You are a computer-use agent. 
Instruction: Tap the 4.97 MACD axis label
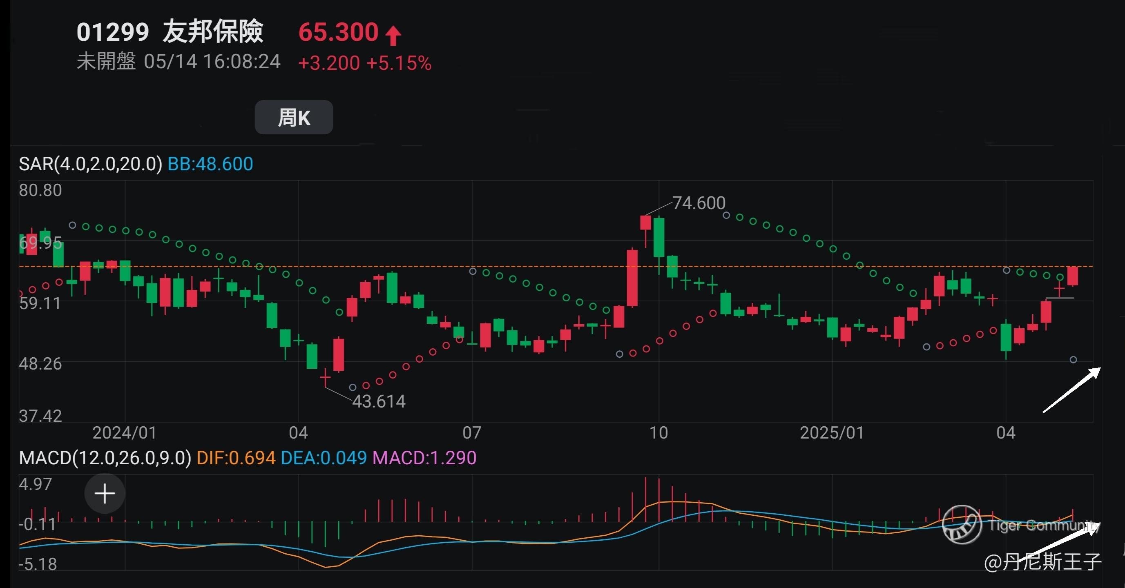point(36,484)
